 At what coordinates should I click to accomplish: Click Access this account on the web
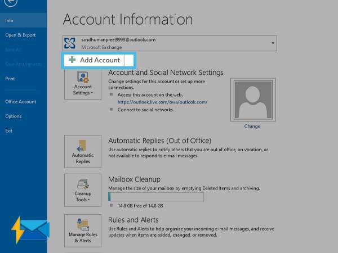click(150, 95)
